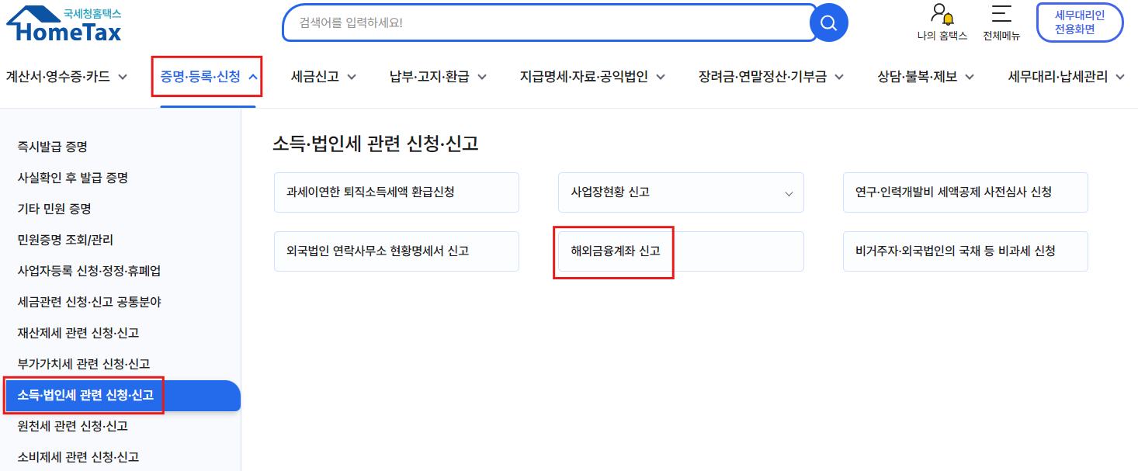Open 지급명세·자료·공익법인 menu

pyautogui.click(x=593, y=76)
